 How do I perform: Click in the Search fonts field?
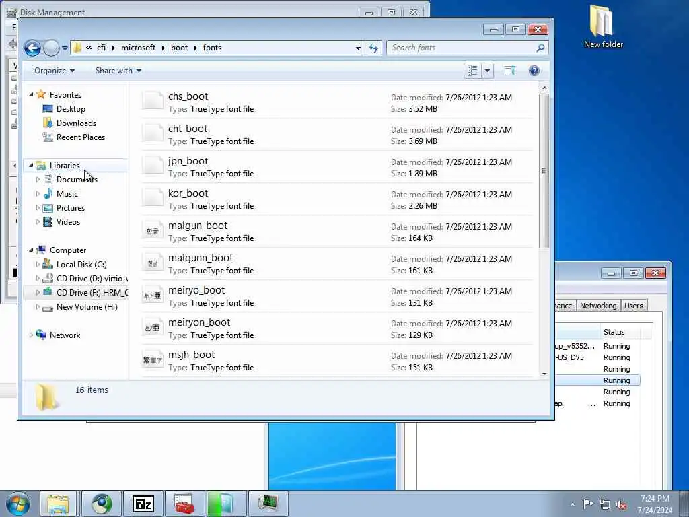pyautogui.click(x=462, y=48)
